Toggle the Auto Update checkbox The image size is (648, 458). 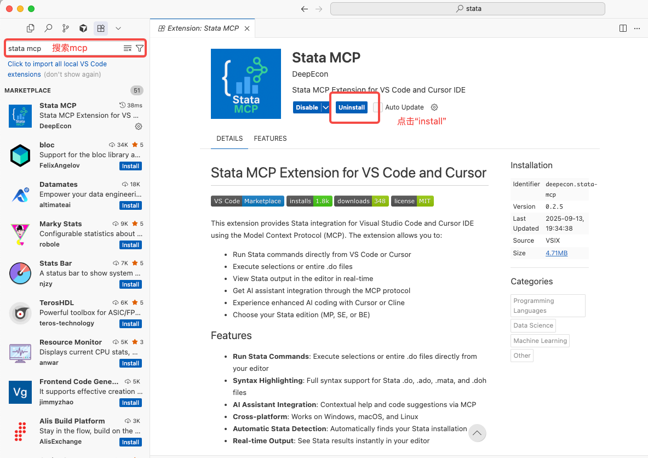pos(377,107)
